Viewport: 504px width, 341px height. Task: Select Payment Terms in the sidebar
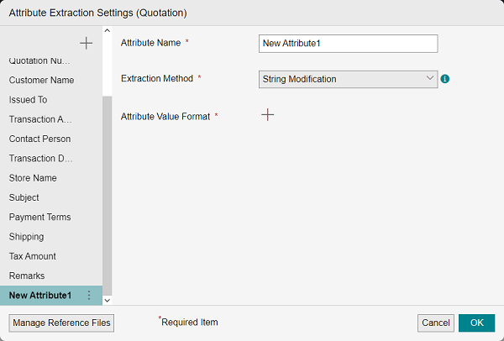click(x=39, y=217)
